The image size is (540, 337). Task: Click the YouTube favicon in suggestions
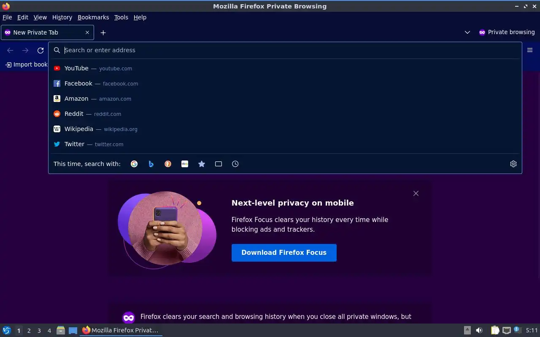(57, 68)
